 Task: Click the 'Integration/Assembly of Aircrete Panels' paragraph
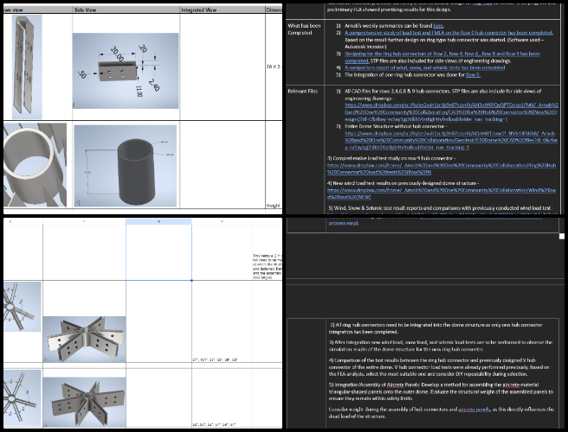click(442, 391)
